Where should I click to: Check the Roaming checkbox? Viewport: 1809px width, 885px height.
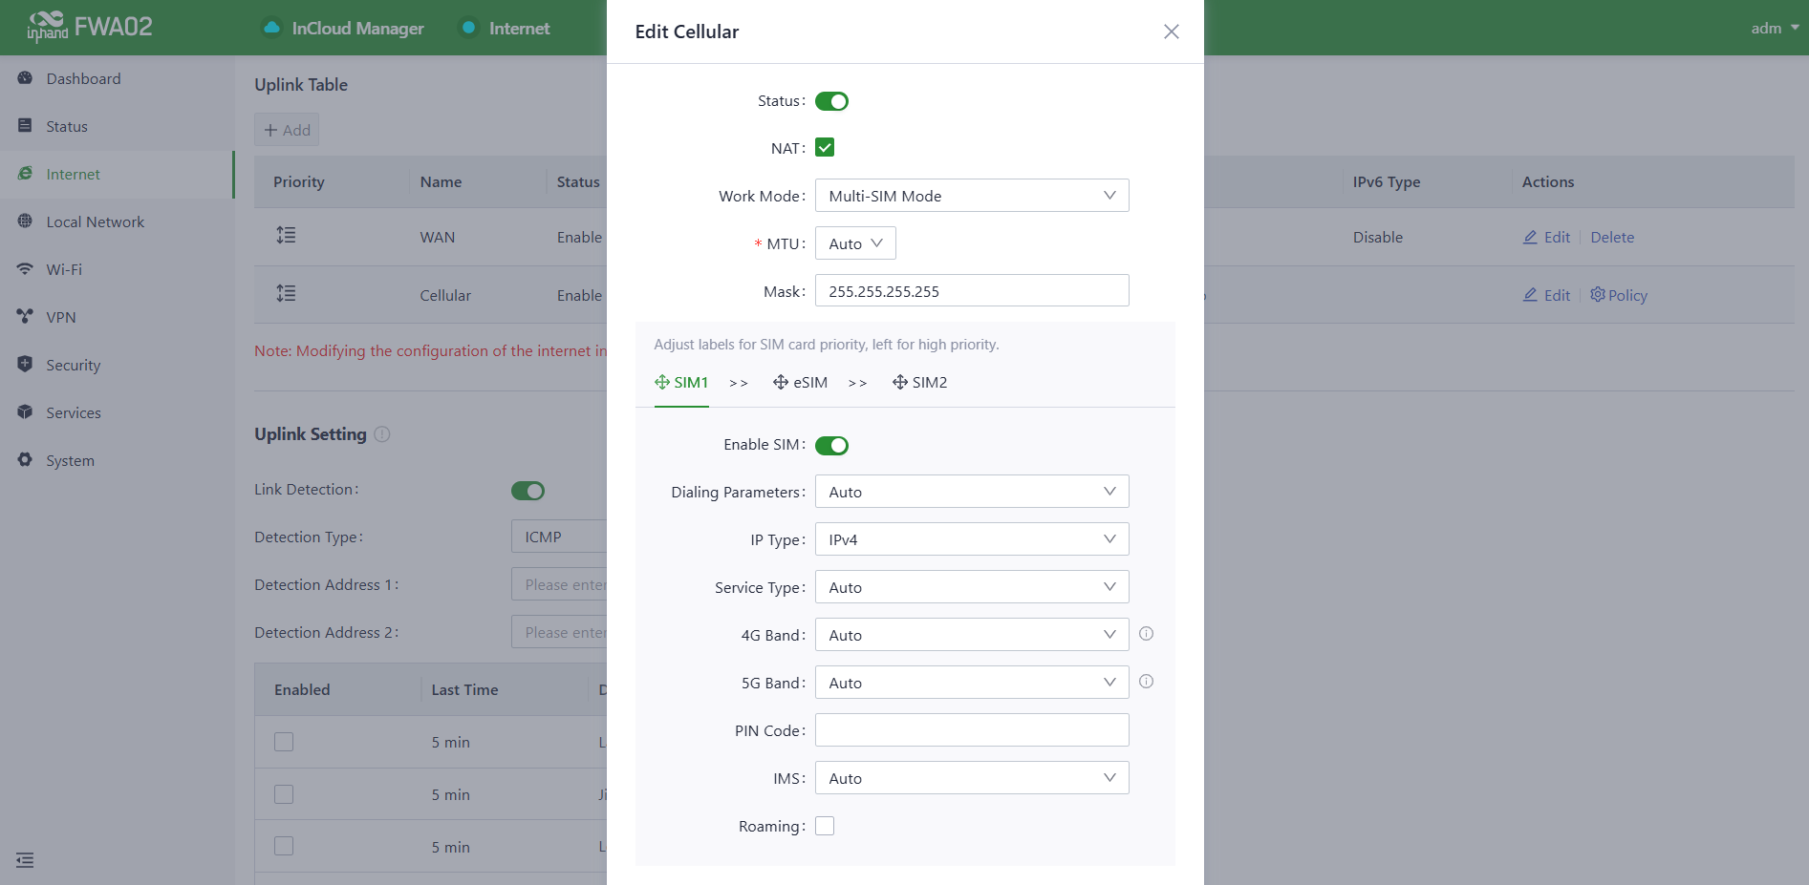point(825,826)
